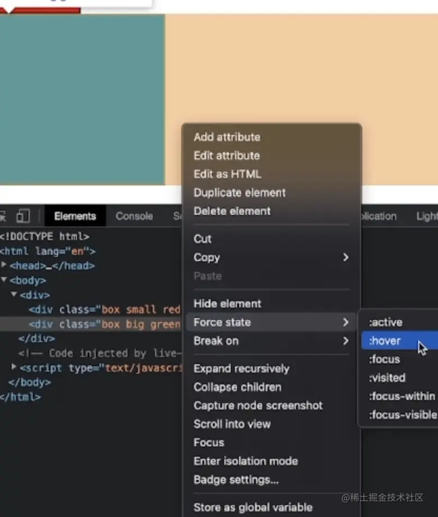Screen dimensions: 438x517
Task: Open the Copy submenu
Action: 271,258
